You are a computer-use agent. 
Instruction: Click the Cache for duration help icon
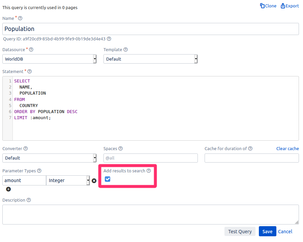(250, 148)
